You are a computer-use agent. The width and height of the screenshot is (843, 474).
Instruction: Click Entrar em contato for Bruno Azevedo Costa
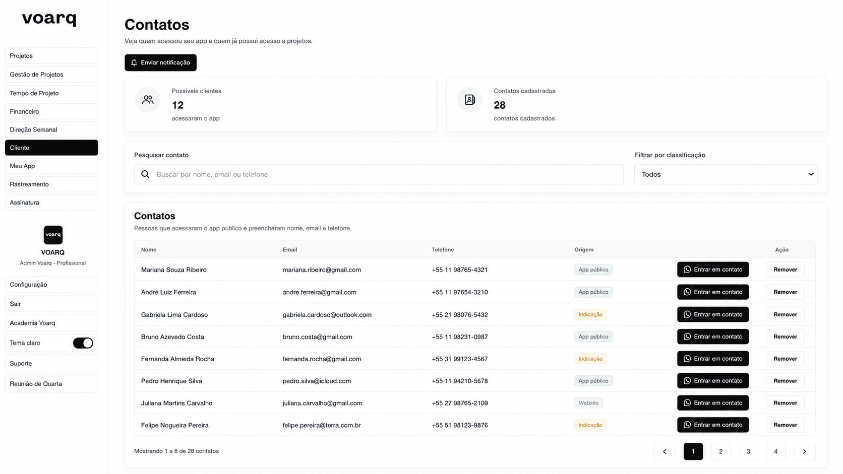coord(713,336)
